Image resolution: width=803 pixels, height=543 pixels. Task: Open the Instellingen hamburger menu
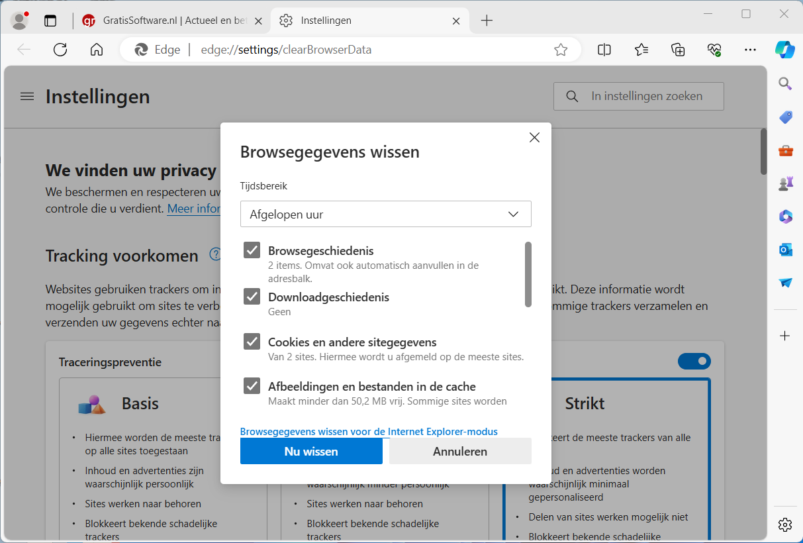click(27, 97)
